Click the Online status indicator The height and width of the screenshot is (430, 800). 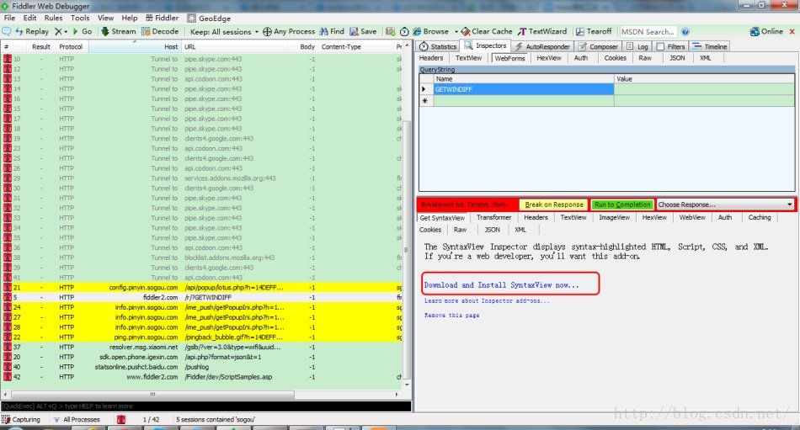click(x=766, y=32)
